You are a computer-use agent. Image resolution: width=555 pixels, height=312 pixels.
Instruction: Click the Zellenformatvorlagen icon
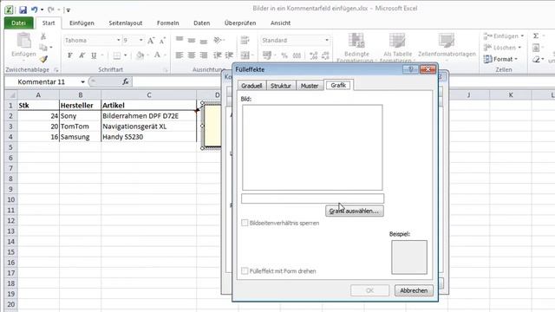[x=447, y=41]
